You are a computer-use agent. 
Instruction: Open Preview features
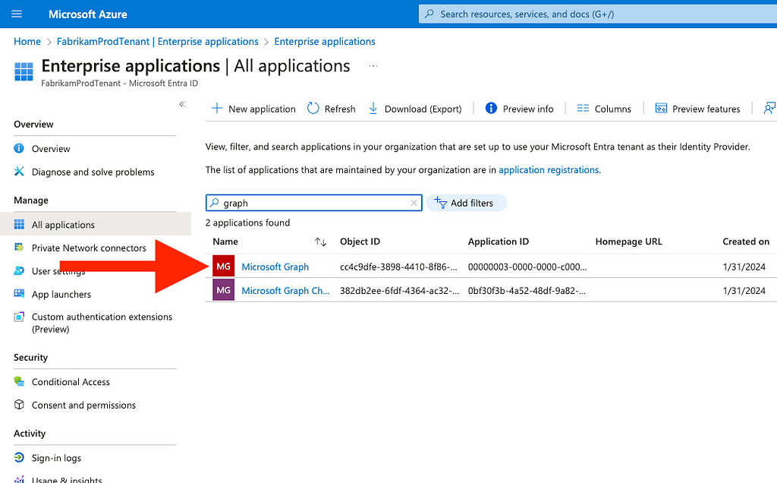point(698,109)
